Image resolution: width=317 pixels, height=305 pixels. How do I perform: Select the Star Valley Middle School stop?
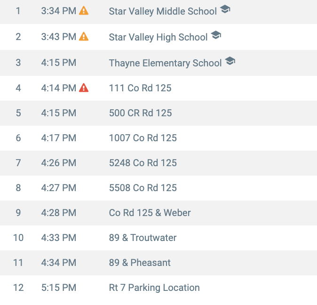[x=163, y=11]
